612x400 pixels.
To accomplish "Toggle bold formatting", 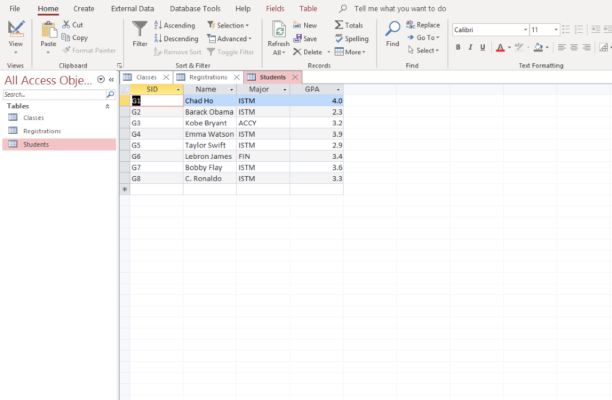I will point(458,47).
